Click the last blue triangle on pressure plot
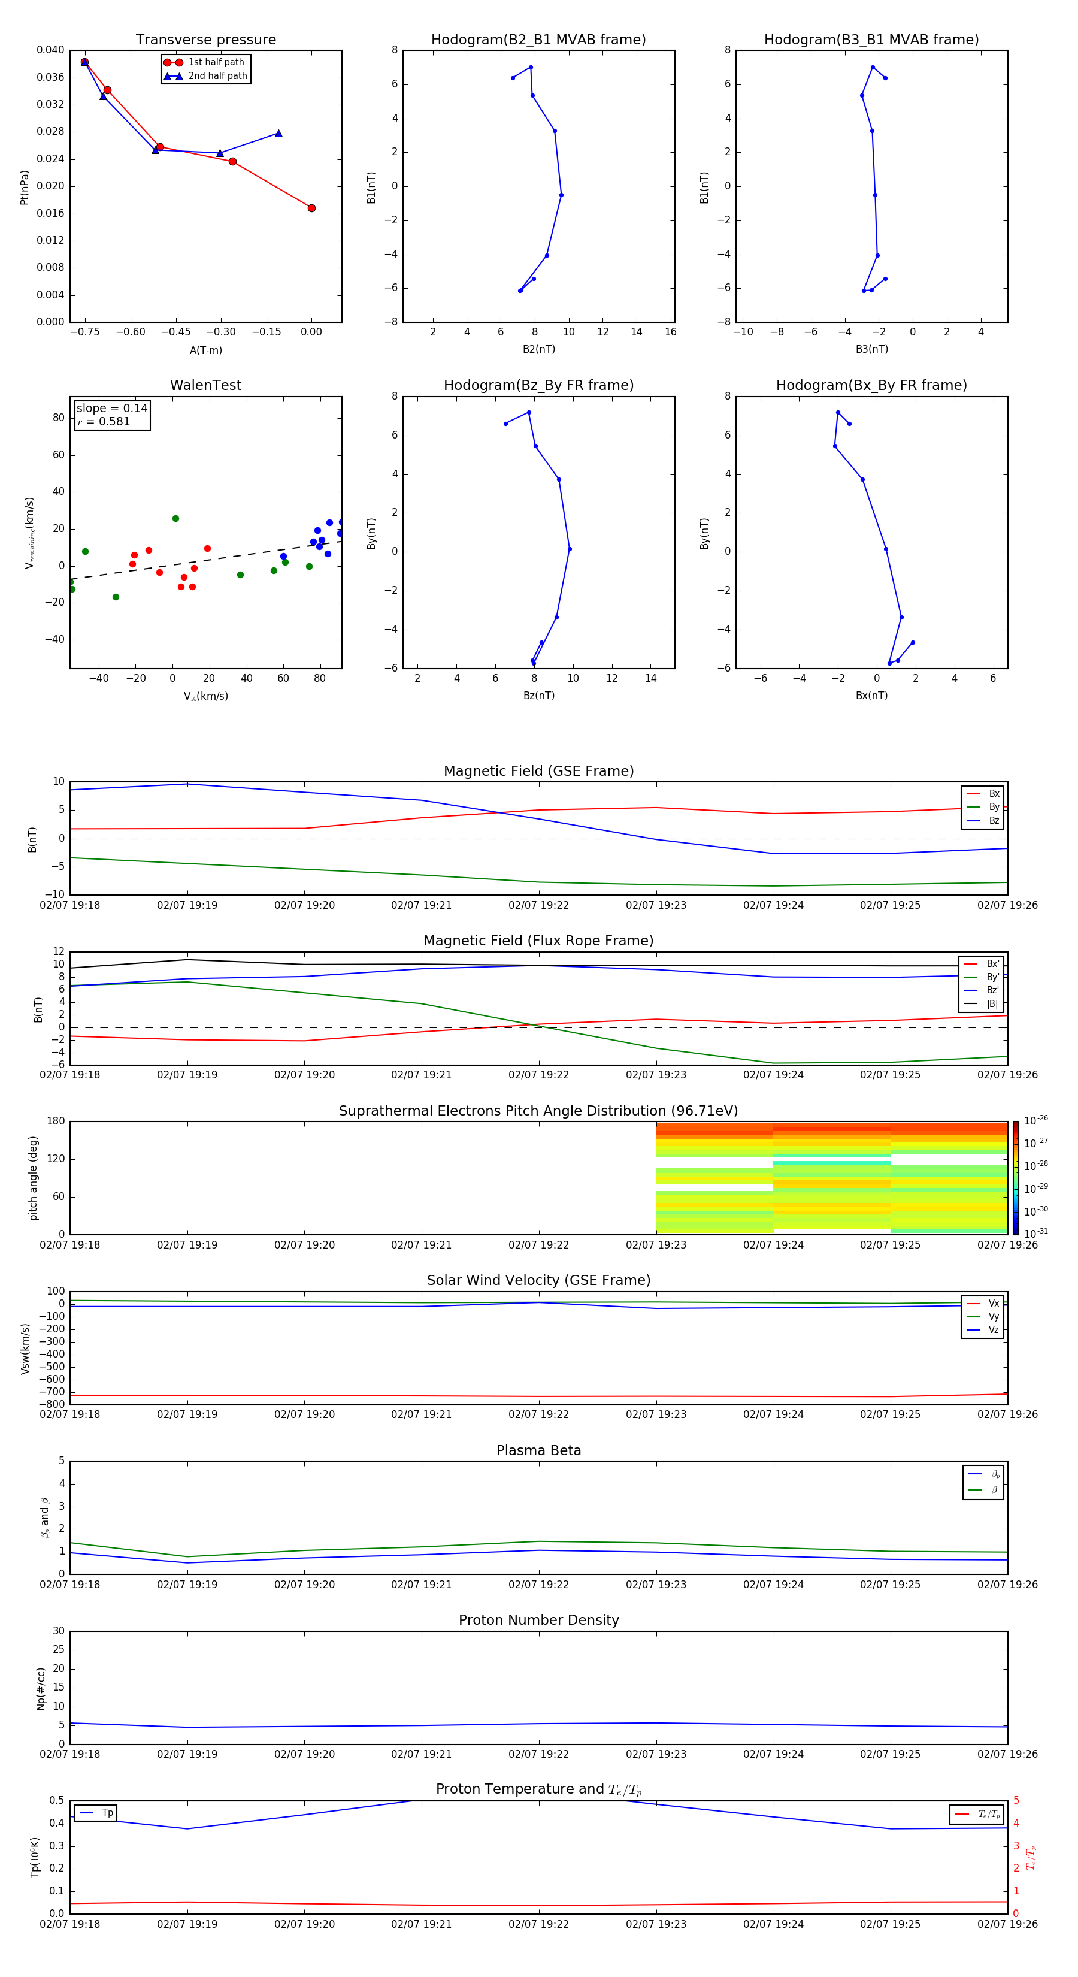 278,134
